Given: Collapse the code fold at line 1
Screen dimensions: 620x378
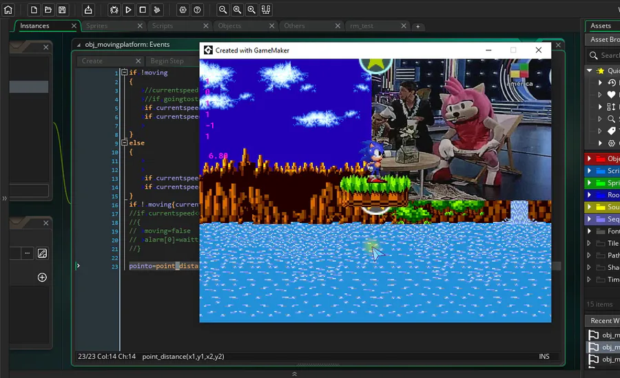Looking at the screenshot, I should click(x=124, y=72).
